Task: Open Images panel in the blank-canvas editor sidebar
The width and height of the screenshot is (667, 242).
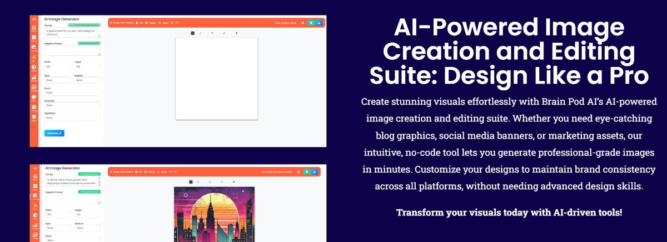Action: 33,88
